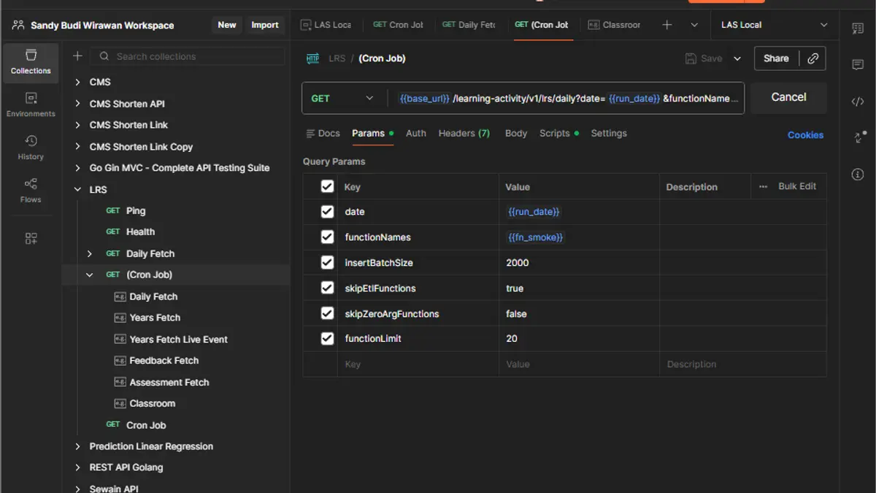The height and width of the screenshot is (493, 876).
Task: Open the LAS Local environment dropdown
Action: point(774,25)
